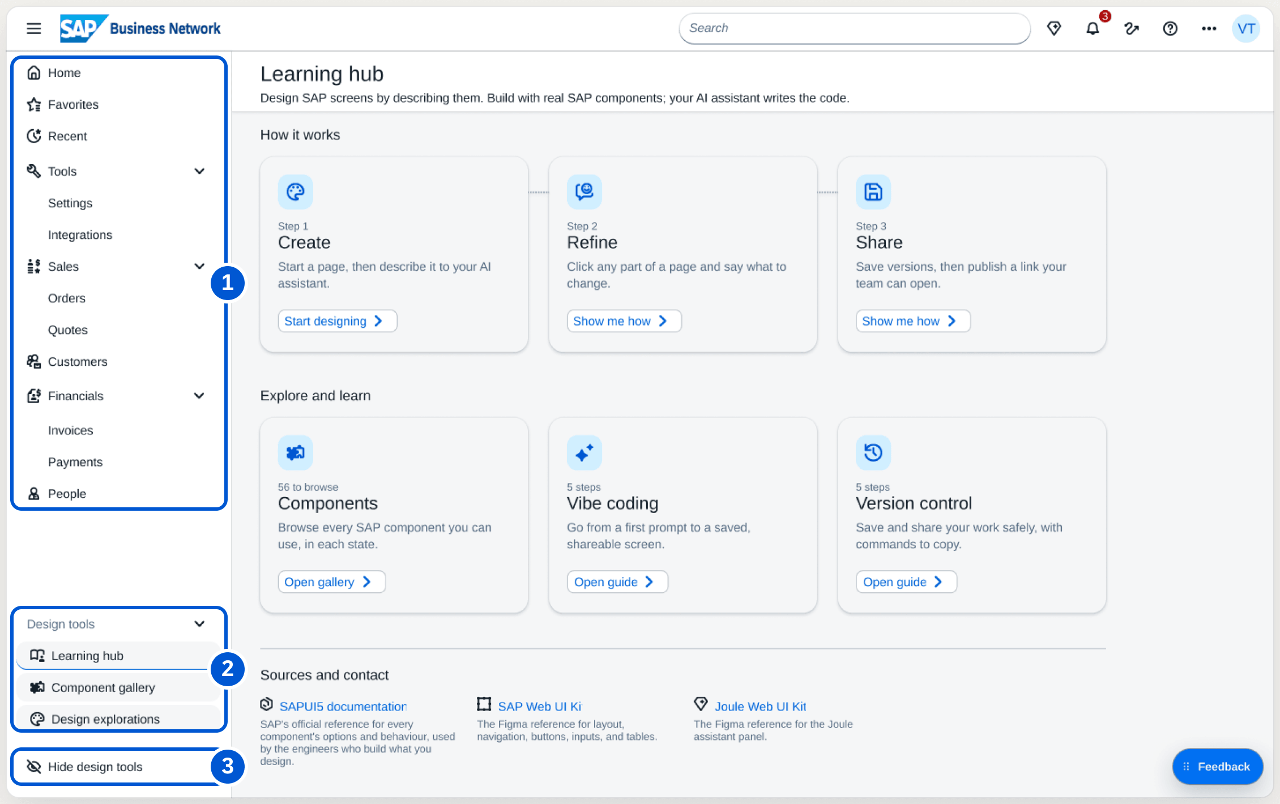The height and width of the screenshot is (804, 1280).
Task: Click the puzzle icon on Components card
Action: 296,453
